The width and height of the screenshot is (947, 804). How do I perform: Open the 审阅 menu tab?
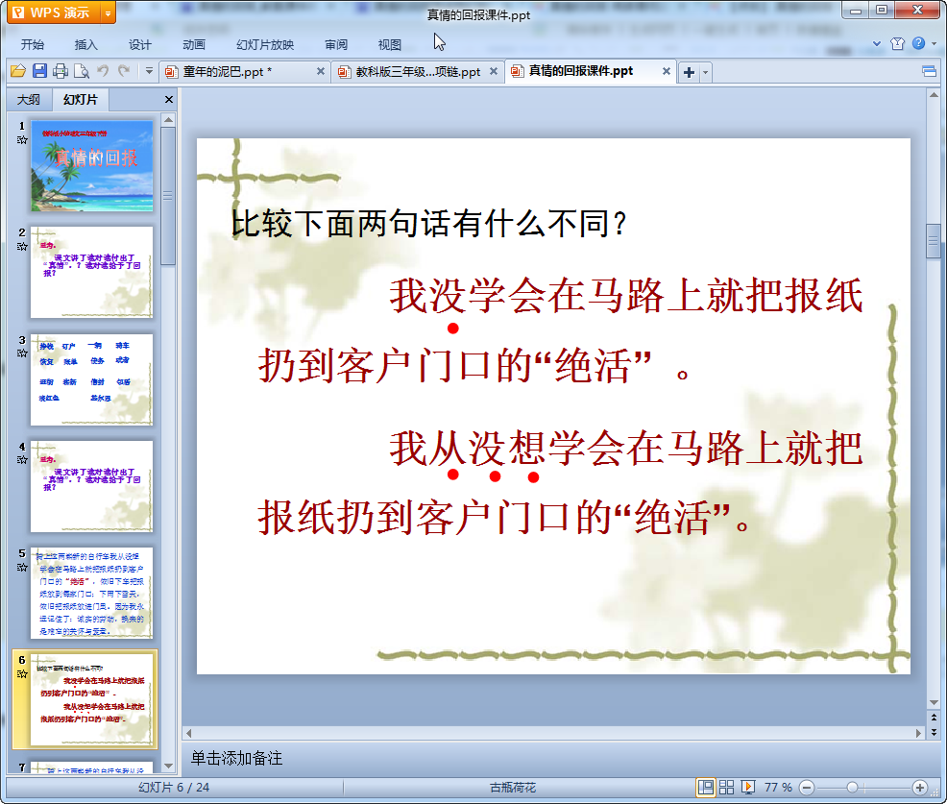(x=336, y=45)
